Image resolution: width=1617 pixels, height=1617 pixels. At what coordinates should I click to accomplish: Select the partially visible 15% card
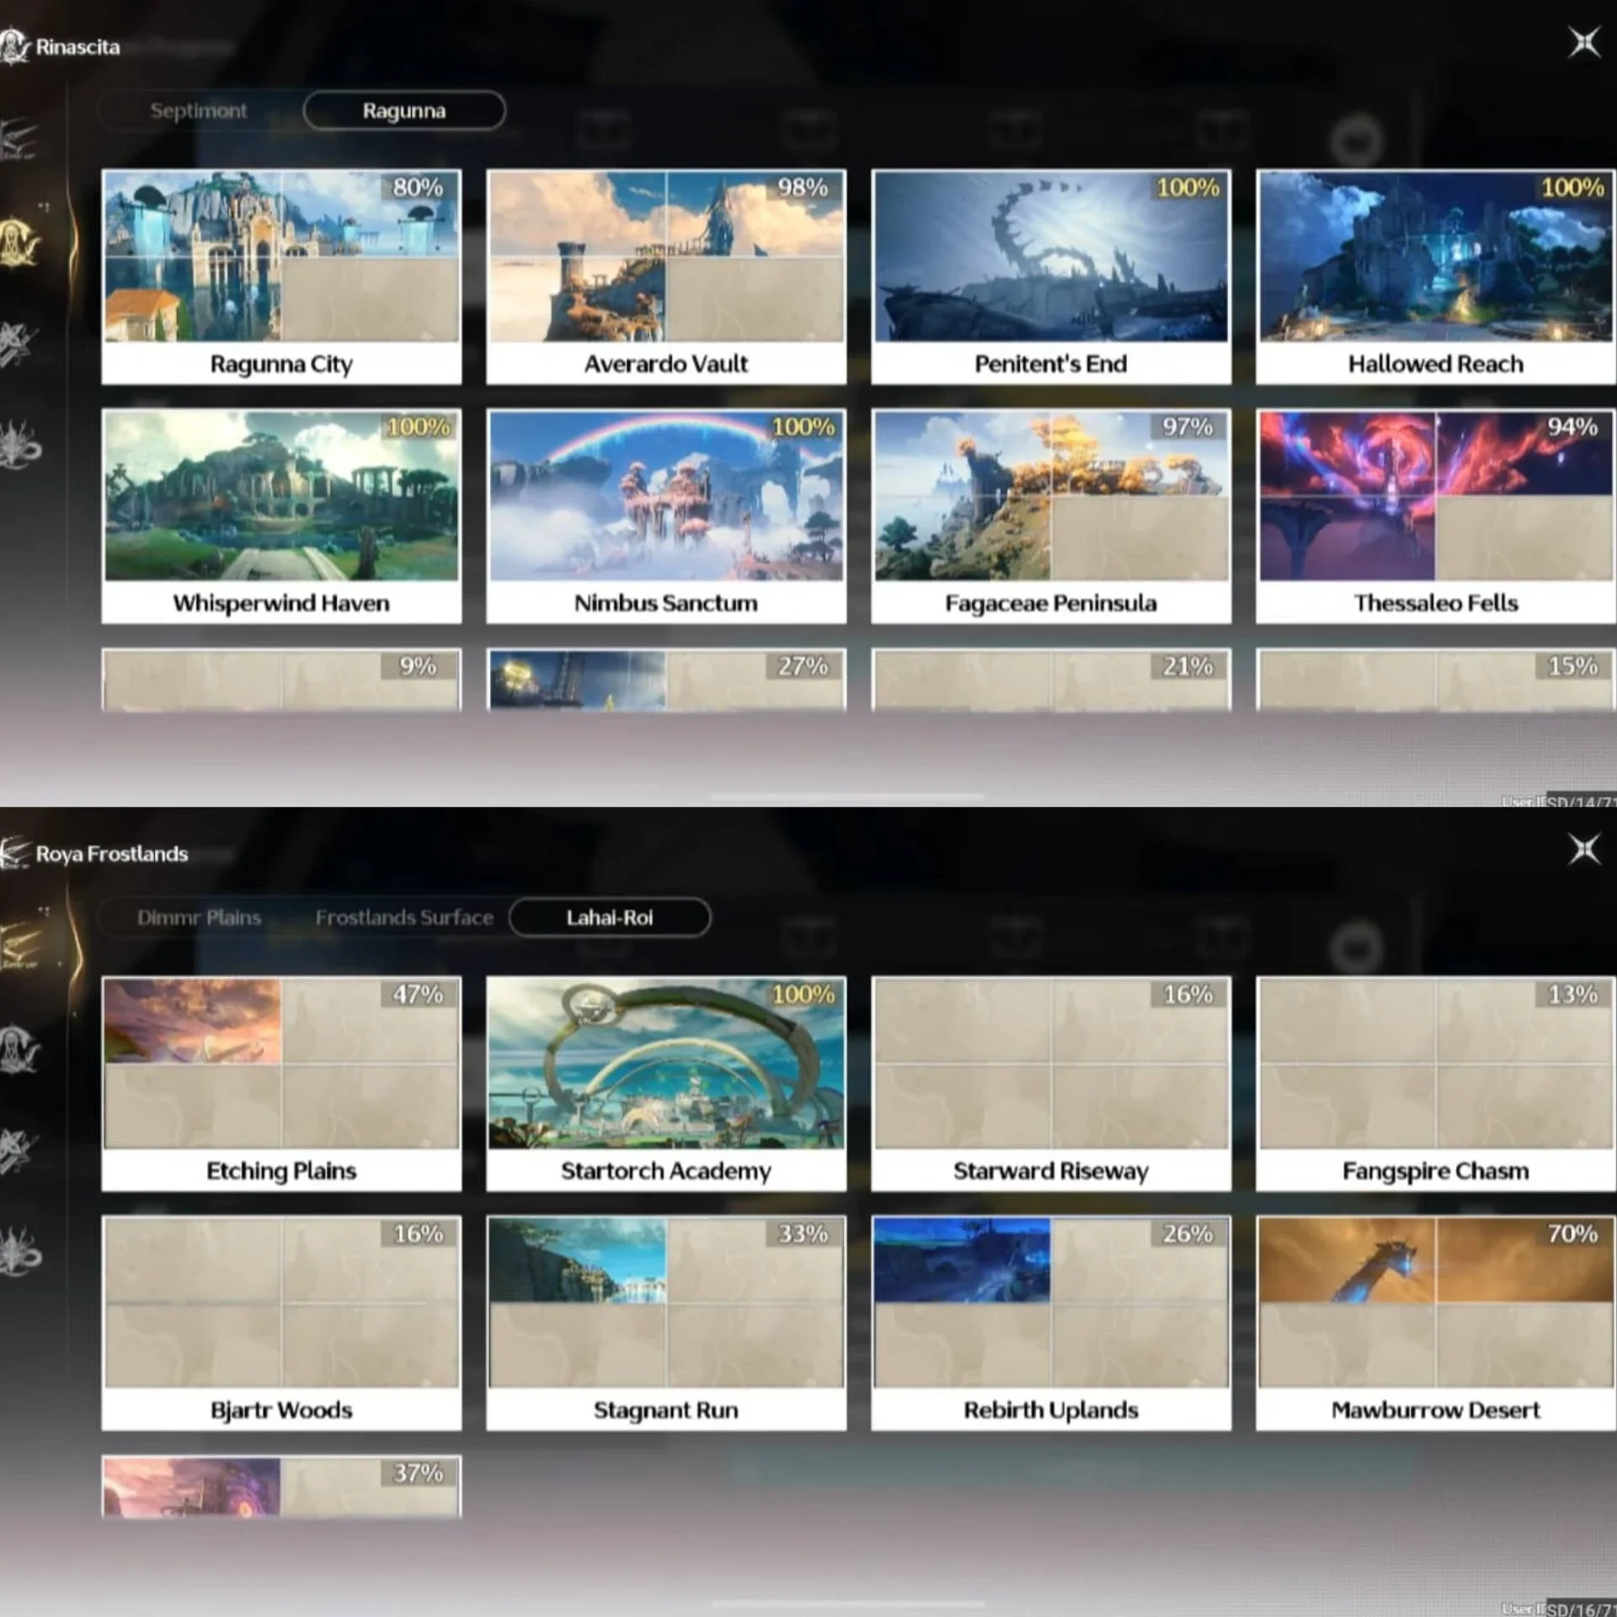(x=1436, y=680)
